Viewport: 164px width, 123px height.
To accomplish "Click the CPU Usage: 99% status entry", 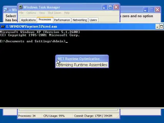I will 54,116.
